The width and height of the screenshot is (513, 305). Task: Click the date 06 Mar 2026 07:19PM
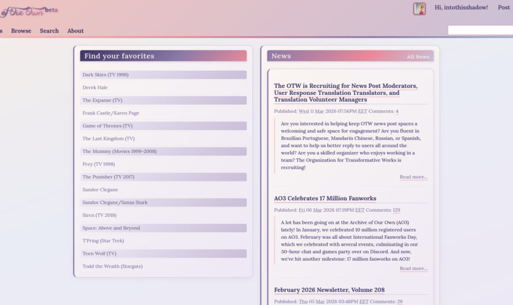pyautogui.click(x=331, y=210)
